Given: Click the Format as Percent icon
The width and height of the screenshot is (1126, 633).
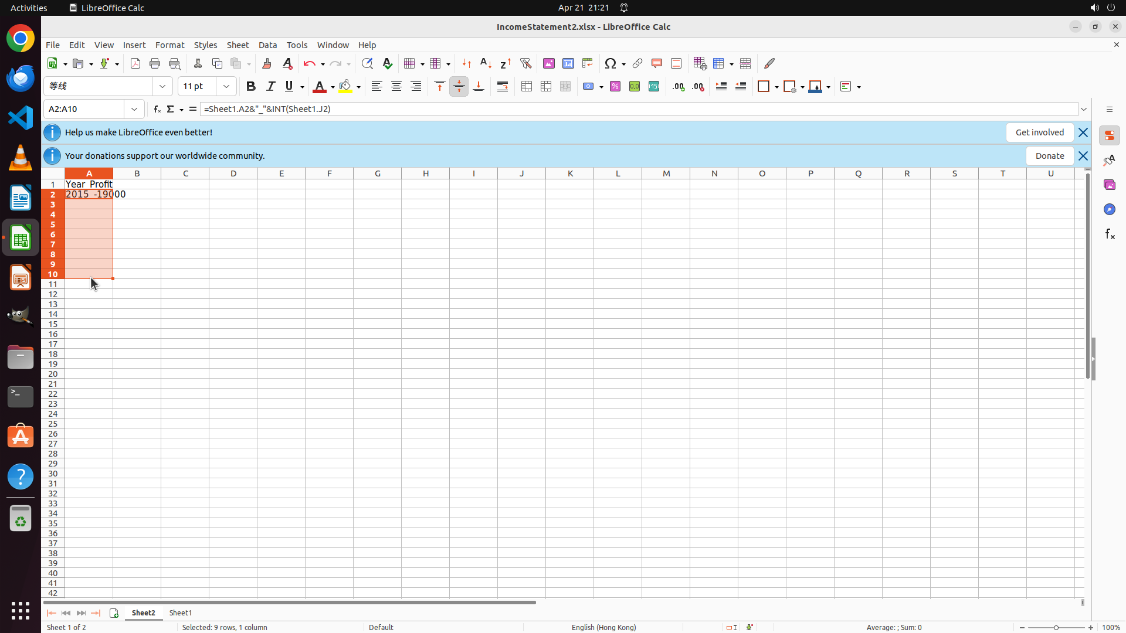Looking at the screenshot, I should click(615, 87).
